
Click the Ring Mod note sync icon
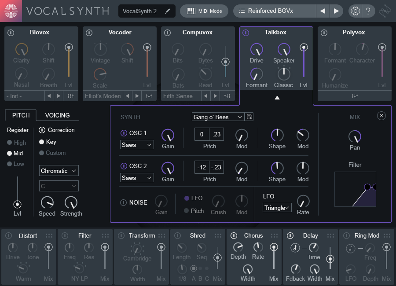pos(350,248)
